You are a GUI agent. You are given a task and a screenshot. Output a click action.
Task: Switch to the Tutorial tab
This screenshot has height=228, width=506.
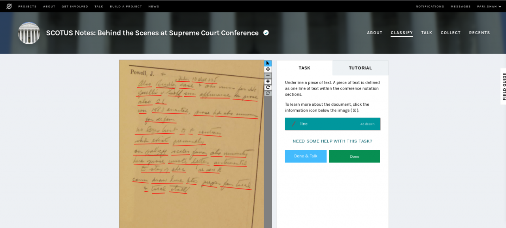pos(361,68)
